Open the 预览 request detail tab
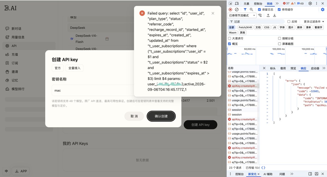 (293, 68)
